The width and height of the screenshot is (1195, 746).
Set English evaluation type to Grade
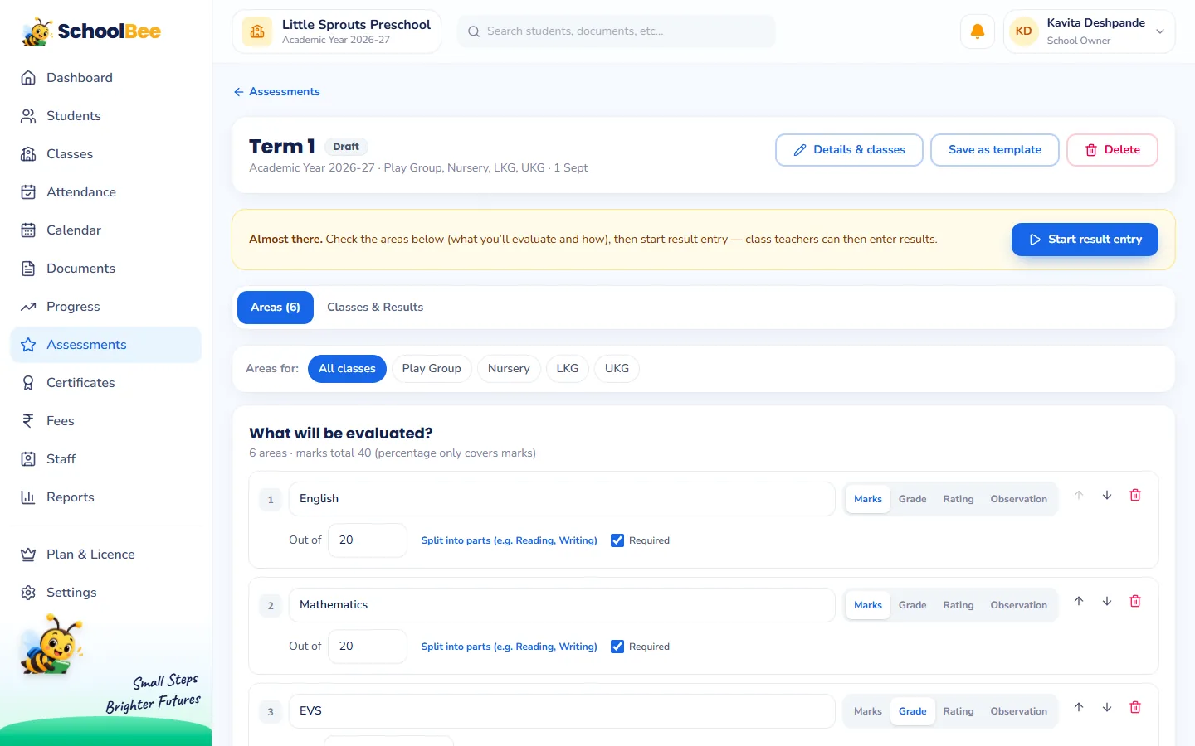point(913,499)
